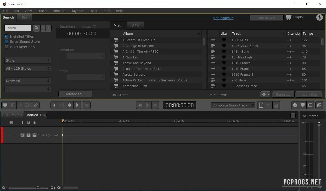This screenshot has height=191, width=326.
Task: Enable Multi-layer only checkbox
Action: click(x=7, y=47)
